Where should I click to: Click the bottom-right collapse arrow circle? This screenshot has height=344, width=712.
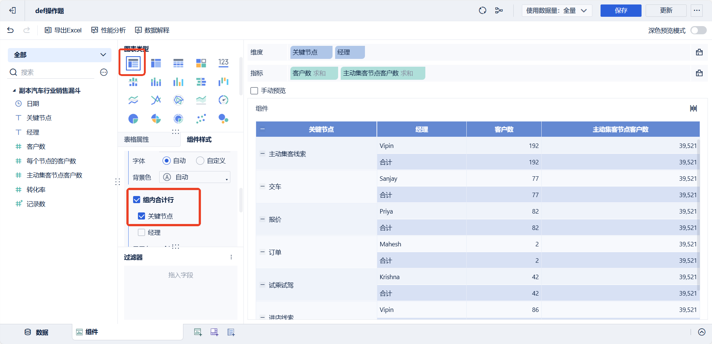[702, 332]
